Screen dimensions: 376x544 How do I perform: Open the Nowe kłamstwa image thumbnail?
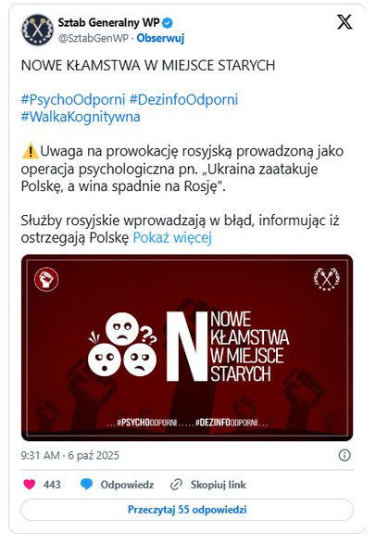click(187, 348)
